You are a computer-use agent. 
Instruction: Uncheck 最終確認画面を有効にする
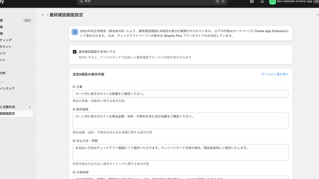pos(75,51)
